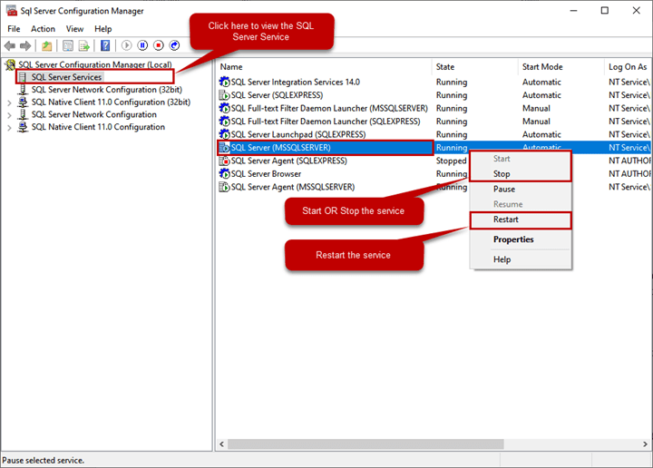Click the SQL Server Integration Services 14.0 icon
The image size is (653, 468).
(225, 82)
